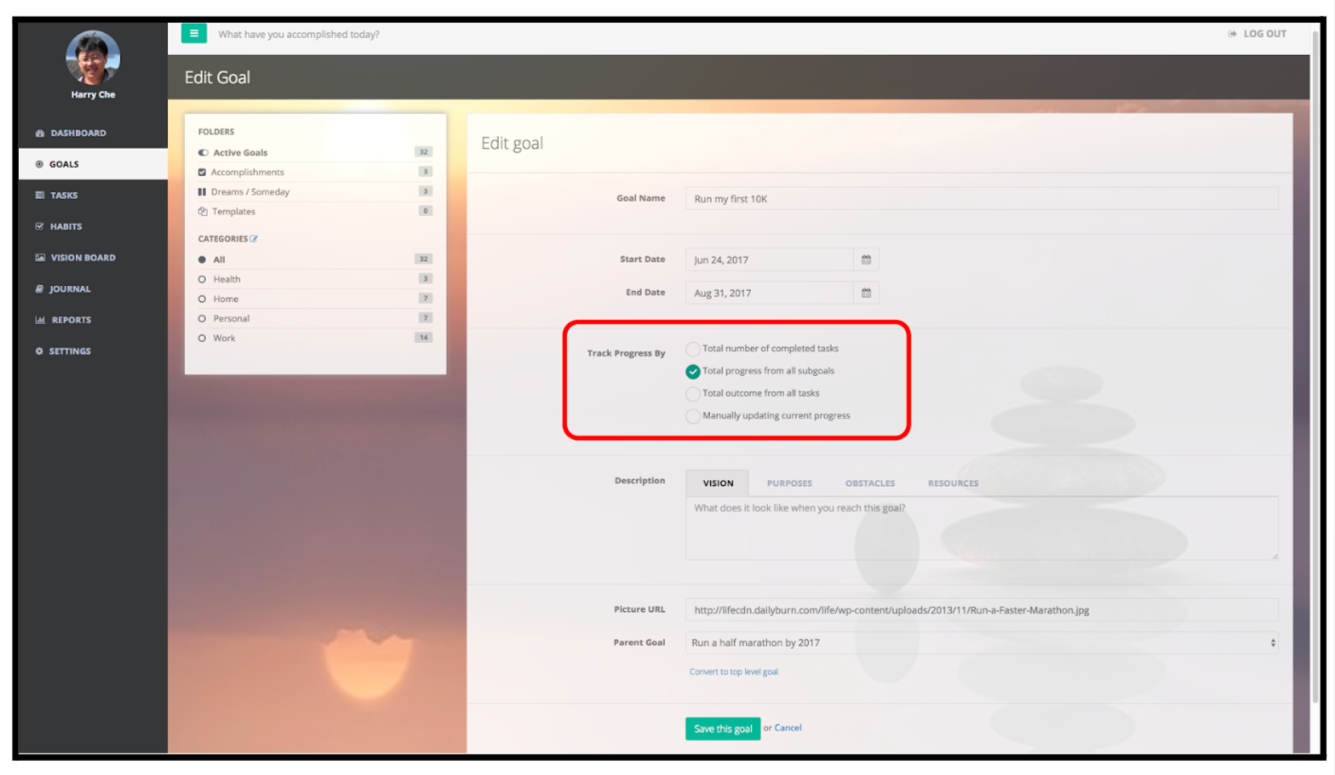Click the green hamburger menu icon
Screen dimensions: 1335x775
pyautogui.click(x=194, y=32)
